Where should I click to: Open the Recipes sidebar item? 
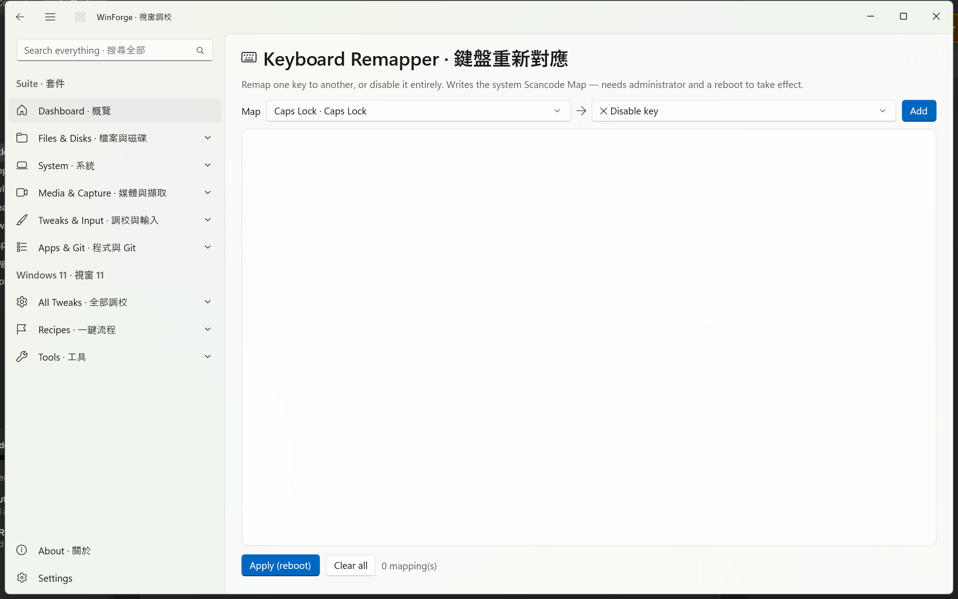pos(115,330)
